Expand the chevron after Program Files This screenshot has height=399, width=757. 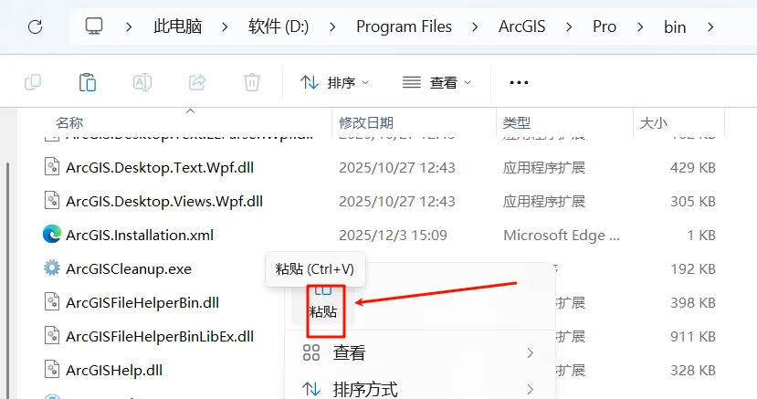click(x=475, y=27)
